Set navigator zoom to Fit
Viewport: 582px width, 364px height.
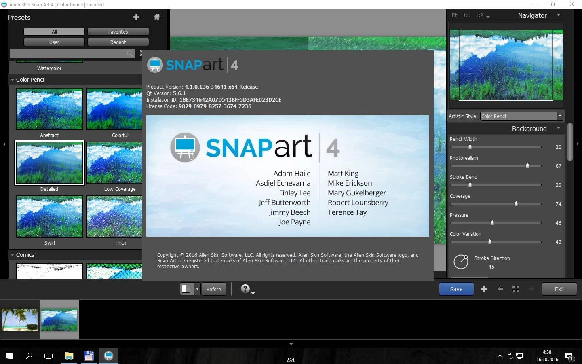(455, 15)
